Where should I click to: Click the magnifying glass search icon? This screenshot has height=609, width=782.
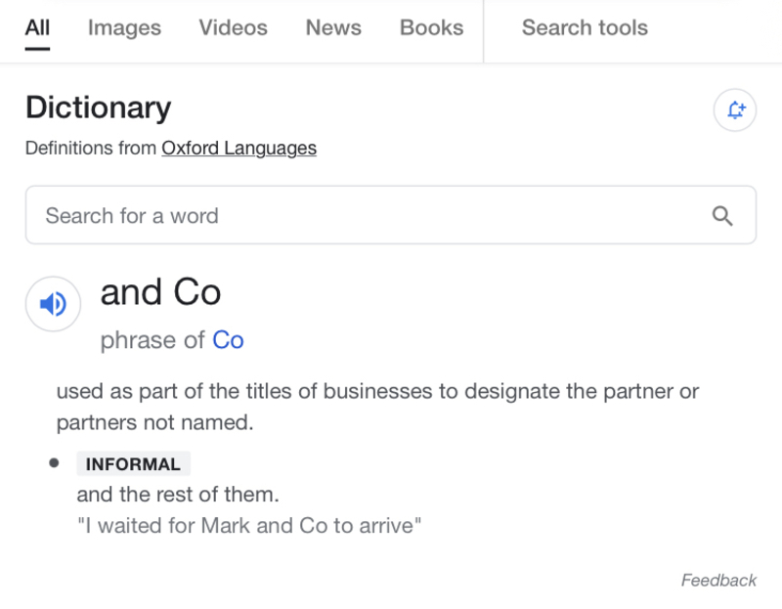click(723, 215)
